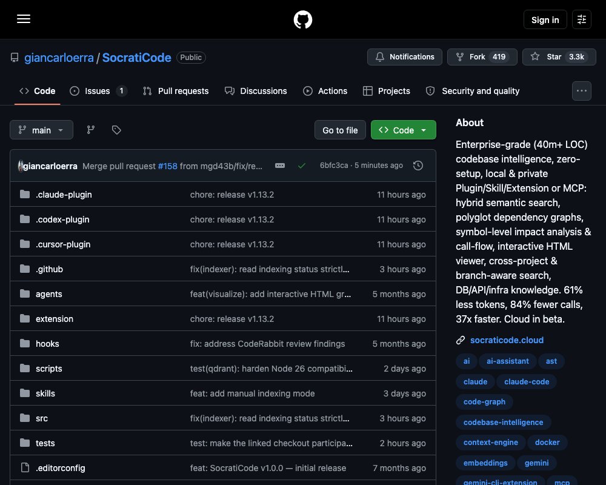Fork the repository
606x485 pixels.
[482, 57]
